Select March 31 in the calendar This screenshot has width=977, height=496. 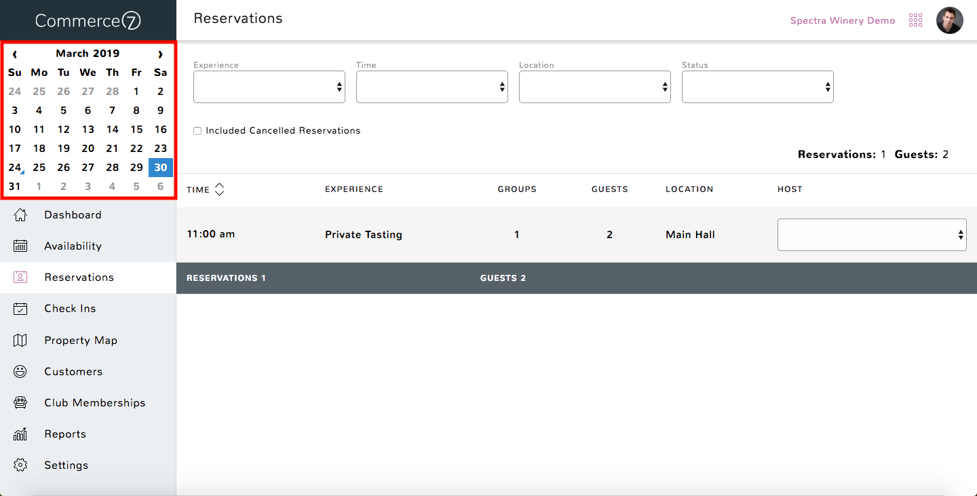[x=15, y=187]
